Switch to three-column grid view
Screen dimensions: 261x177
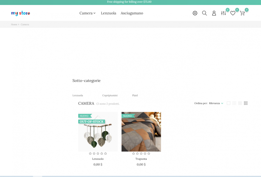[240, 103]
